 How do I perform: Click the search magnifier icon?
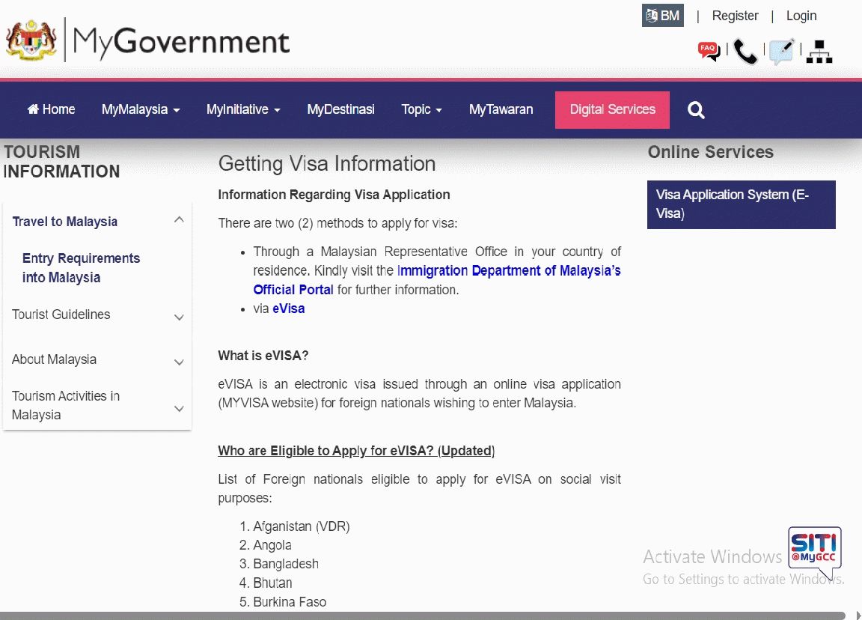[696, 110]
